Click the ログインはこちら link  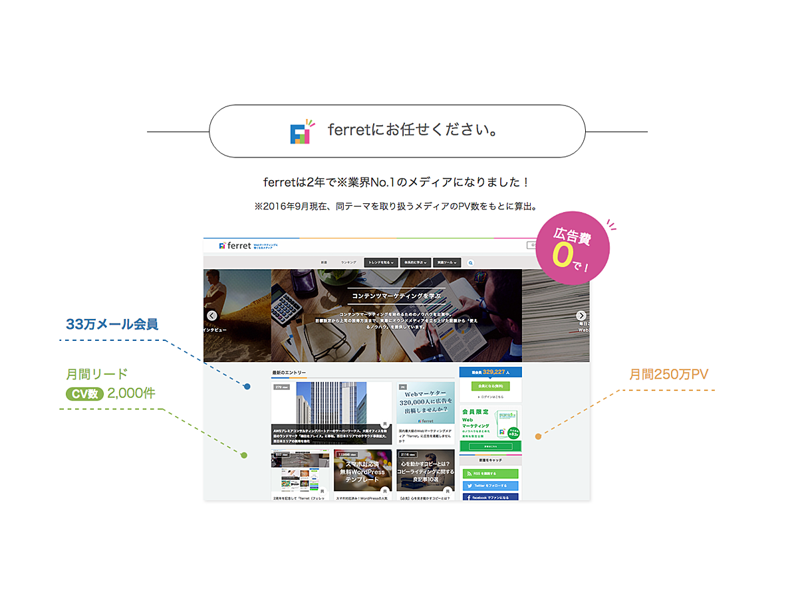point(491,397)
